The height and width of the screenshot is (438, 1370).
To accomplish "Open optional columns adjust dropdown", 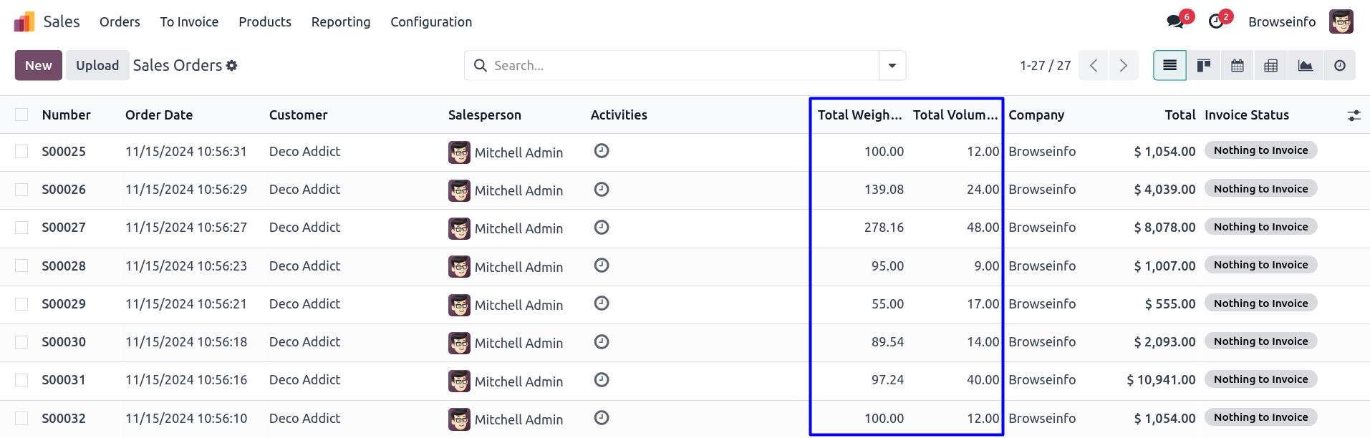I will point(1354,115).
